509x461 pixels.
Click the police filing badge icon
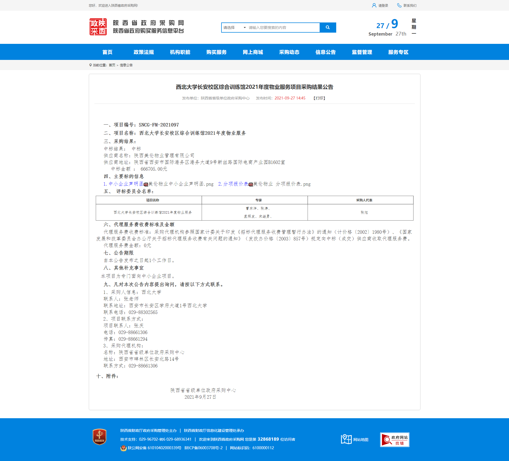[123, 448]
